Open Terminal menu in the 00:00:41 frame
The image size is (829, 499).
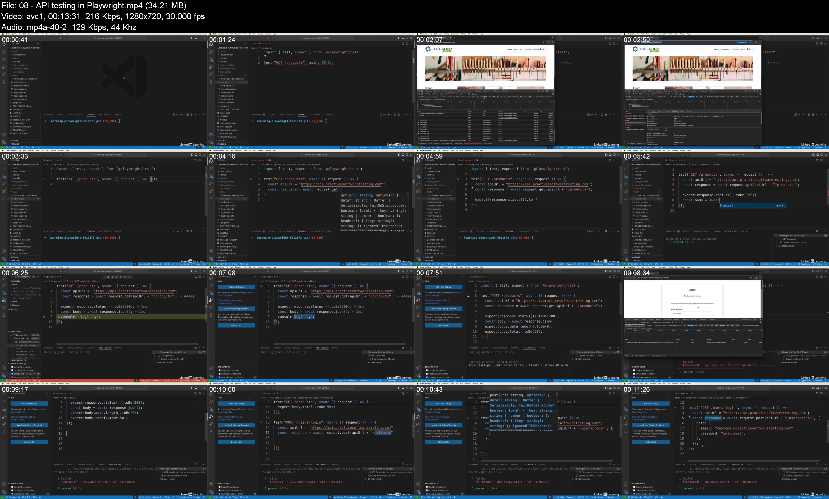53,34
